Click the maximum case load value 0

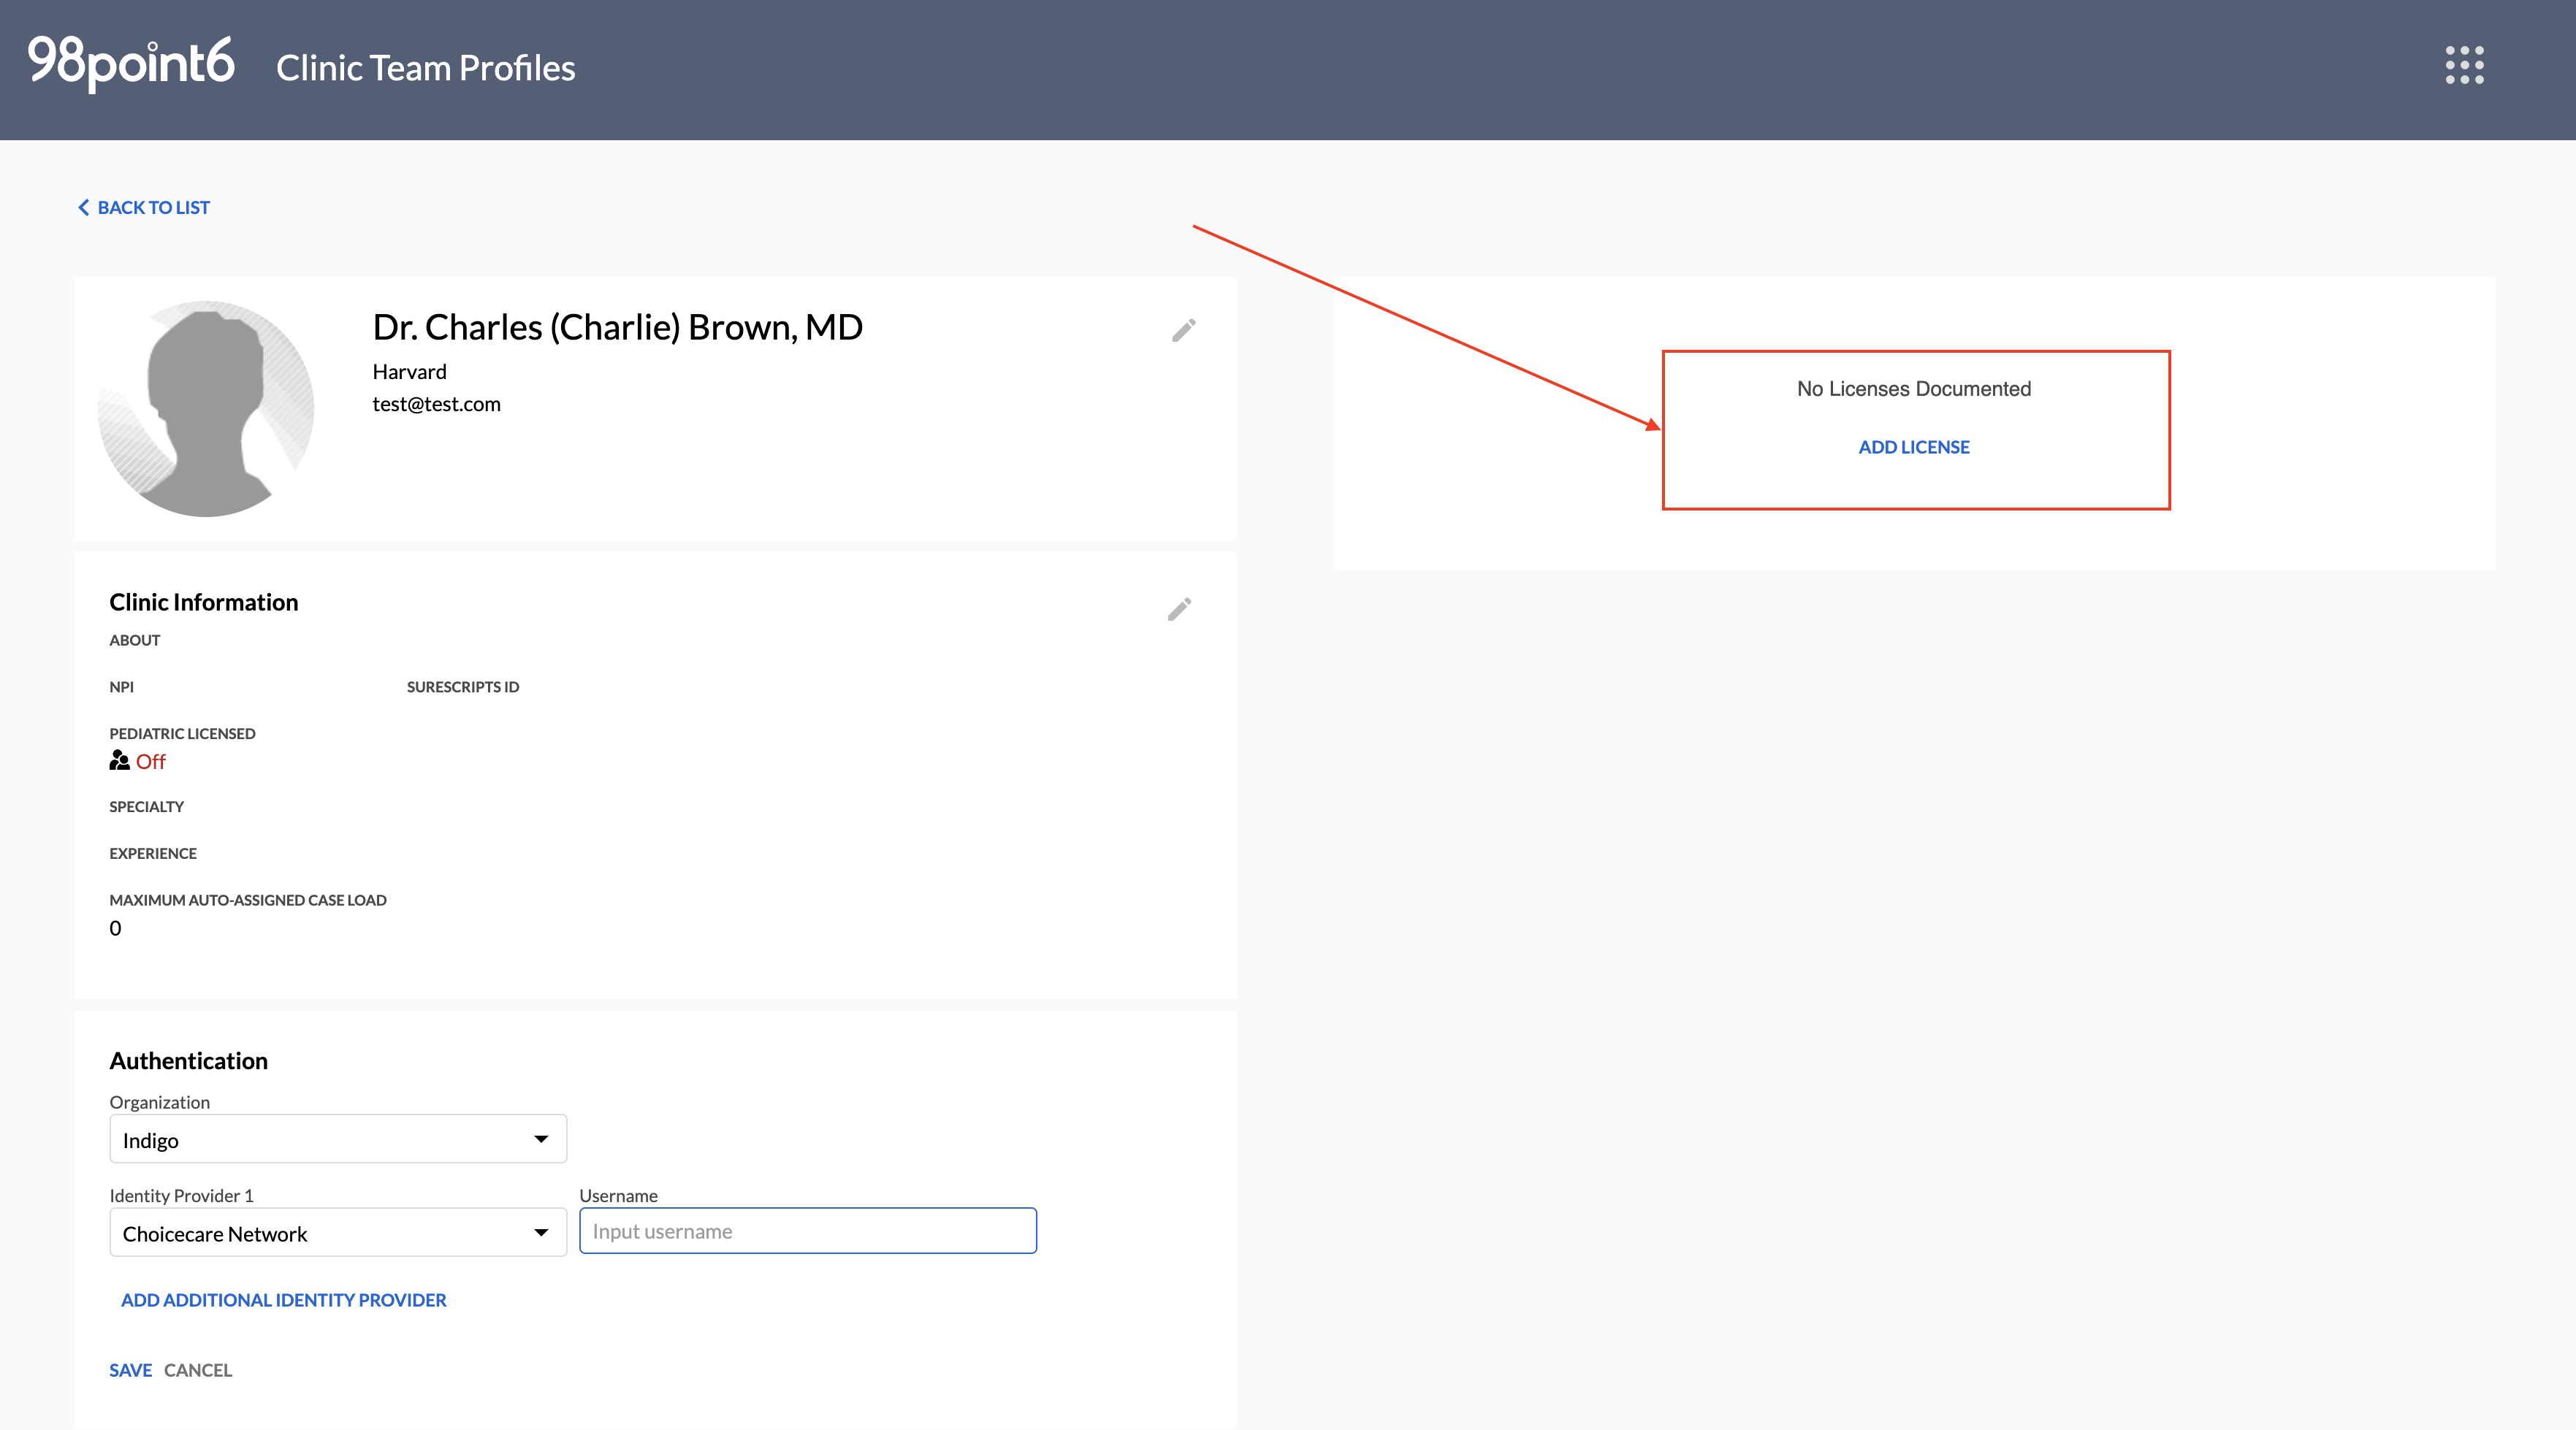pos(115,928)
